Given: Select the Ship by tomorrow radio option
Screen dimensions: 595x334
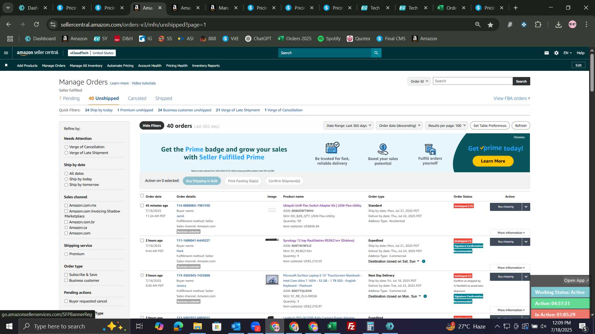Looking at the screenshot, I should pos(66,185).
